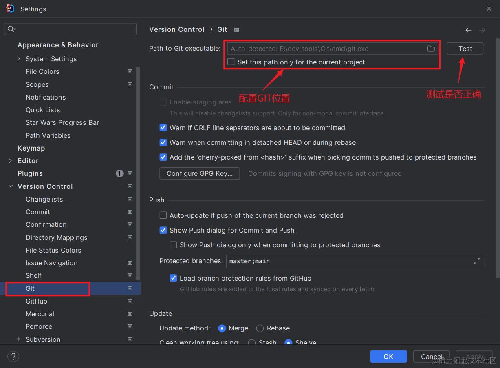Viewport: 500px width, 368px height.
Task: Click the project settings icon next to Plugins
Action: [130, 173]
